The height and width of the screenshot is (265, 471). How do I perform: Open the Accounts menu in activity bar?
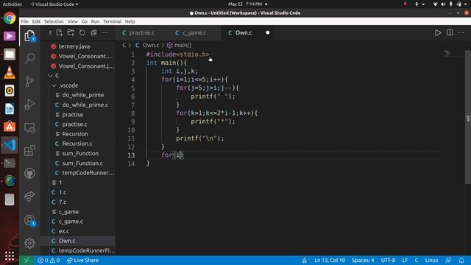pos(29,221)
